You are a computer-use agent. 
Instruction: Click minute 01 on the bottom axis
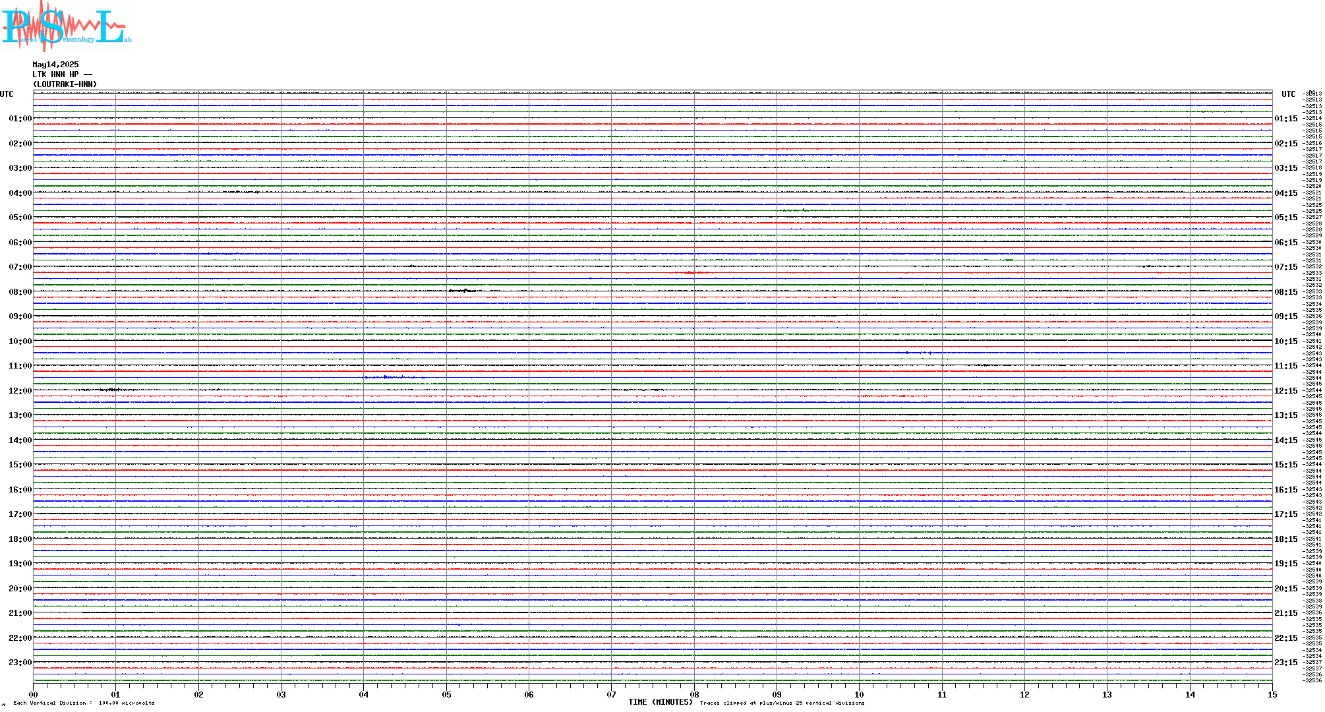(115, 694)
